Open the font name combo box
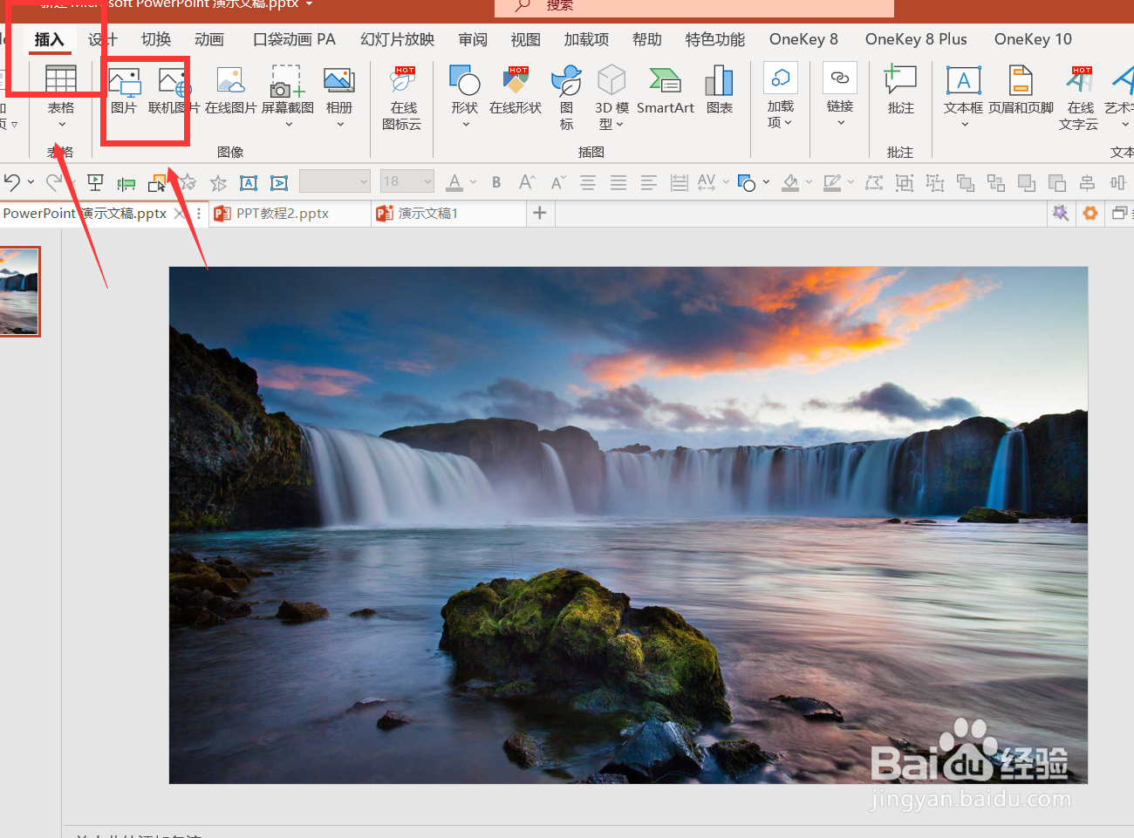Viewport: 1134px width, 838px height. [x=335, y=181]
